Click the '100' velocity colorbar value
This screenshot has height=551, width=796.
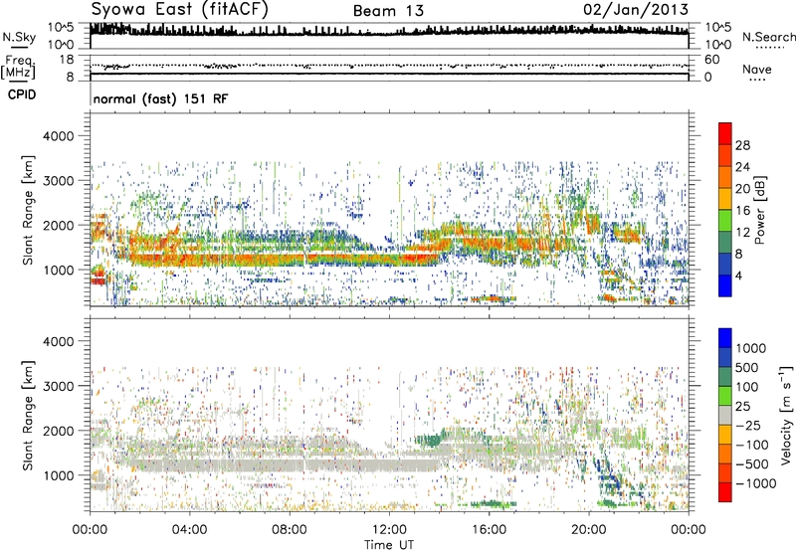pyautogui.click(x=749, y=387)
